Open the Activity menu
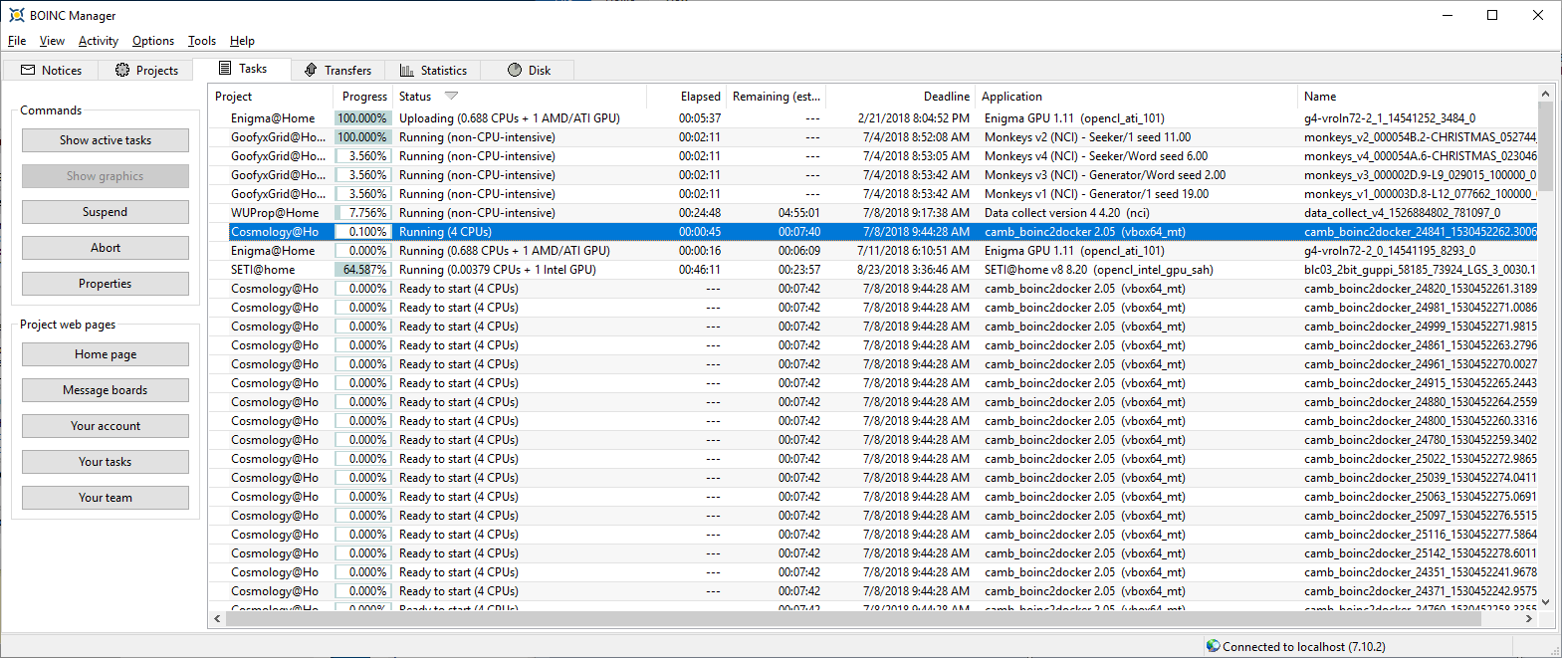The height and width of the screenshot is (658, 1562). pos(98,41)
